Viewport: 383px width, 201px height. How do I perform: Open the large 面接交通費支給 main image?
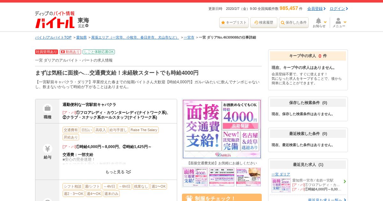pos(222,129)
